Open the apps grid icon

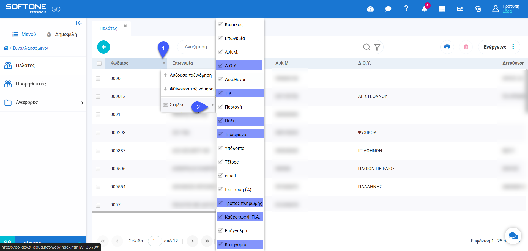(x=442, y=9)
